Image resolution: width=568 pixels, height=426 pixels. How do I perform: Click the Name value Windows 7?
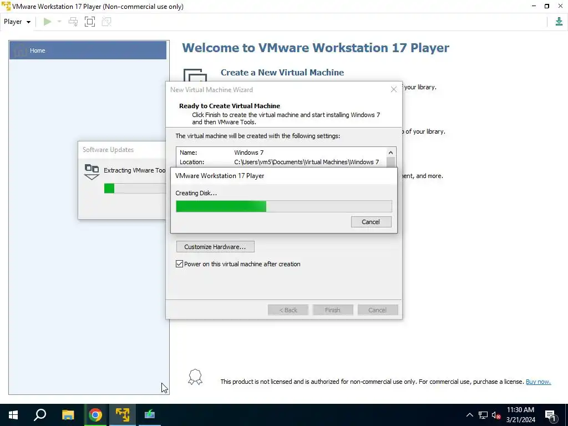click(x=248, y=153)
